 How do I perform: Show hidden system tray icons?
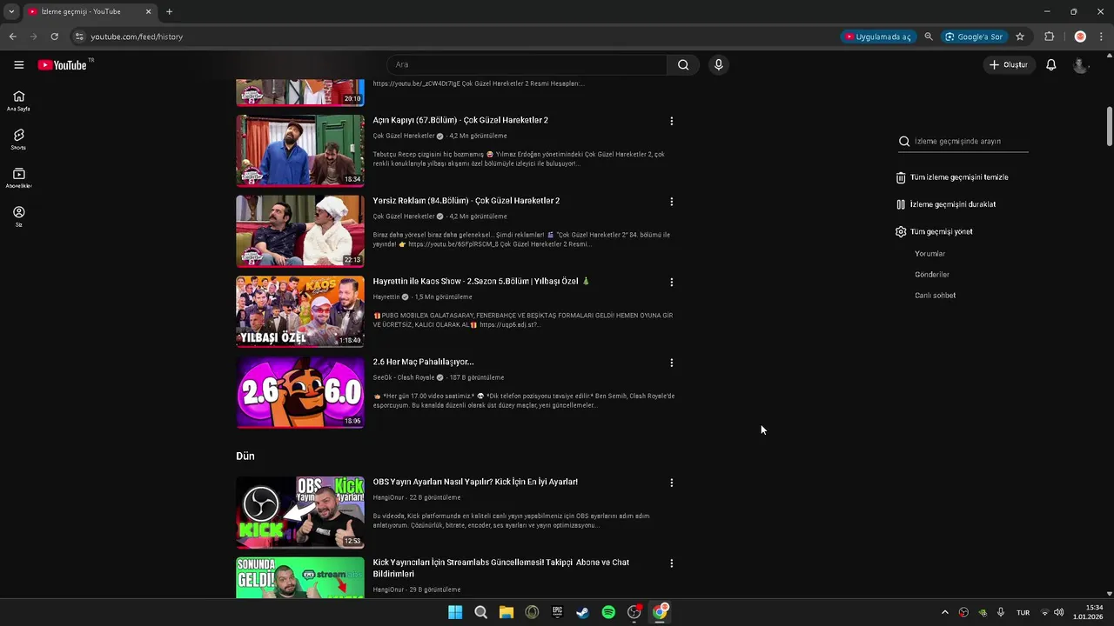(945, 612)
